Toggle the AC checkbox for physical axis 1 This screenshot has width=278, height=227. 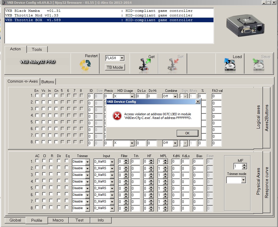[37, 161]
